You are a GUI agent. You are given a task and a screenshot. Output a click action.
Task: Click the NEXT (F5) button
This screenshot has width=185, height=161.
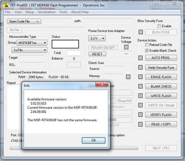pyautogui.click(x=161, y=148)
